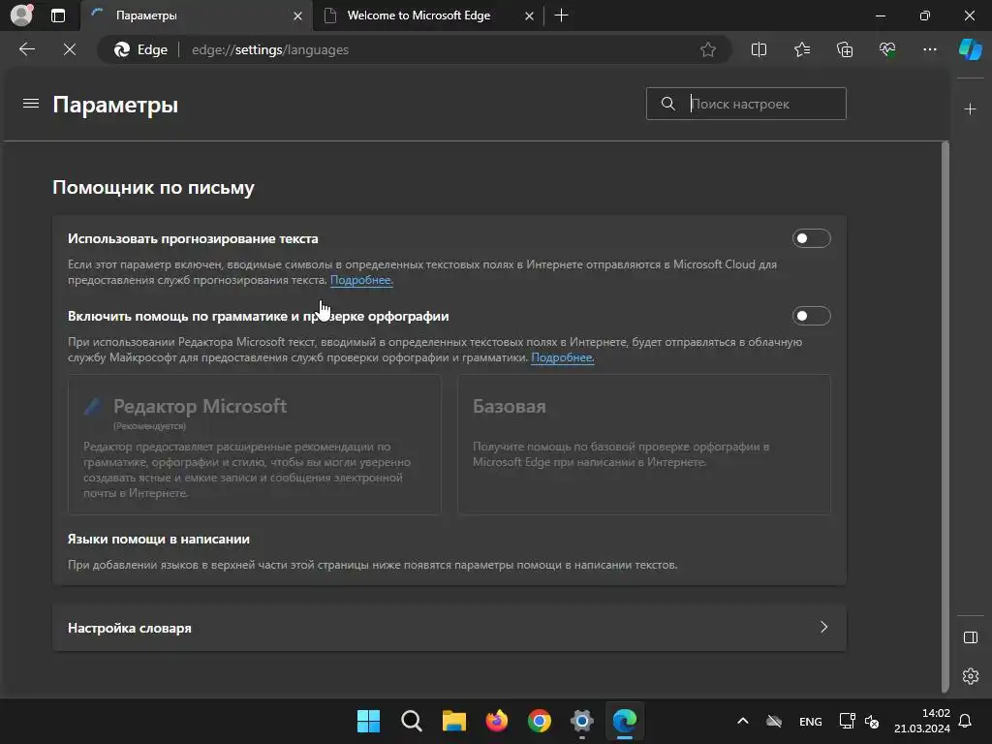Open a new tab

561,15
